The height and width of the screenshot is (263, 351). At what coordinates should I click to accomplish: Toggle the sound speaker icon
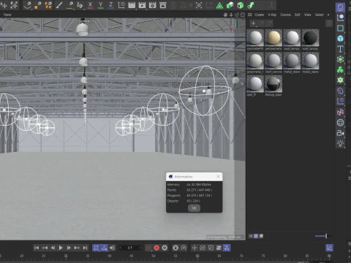tap(112, 248)
